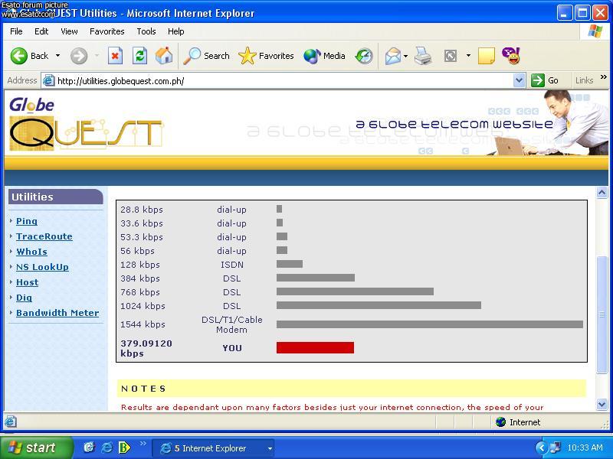Show hidden tray icons with the arrow
Image resolution: width=613 pixels, height=459 pixels.
[x=542, y=448]
